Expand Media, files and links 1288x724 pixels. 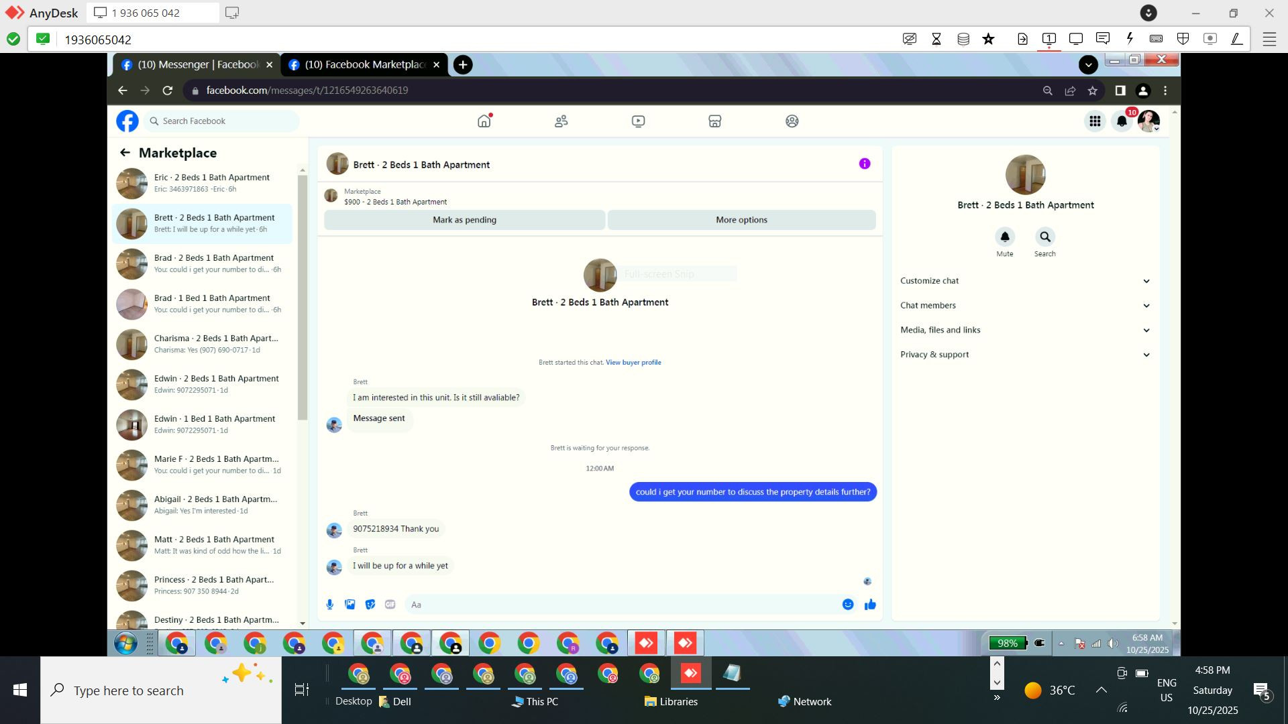1024,330
